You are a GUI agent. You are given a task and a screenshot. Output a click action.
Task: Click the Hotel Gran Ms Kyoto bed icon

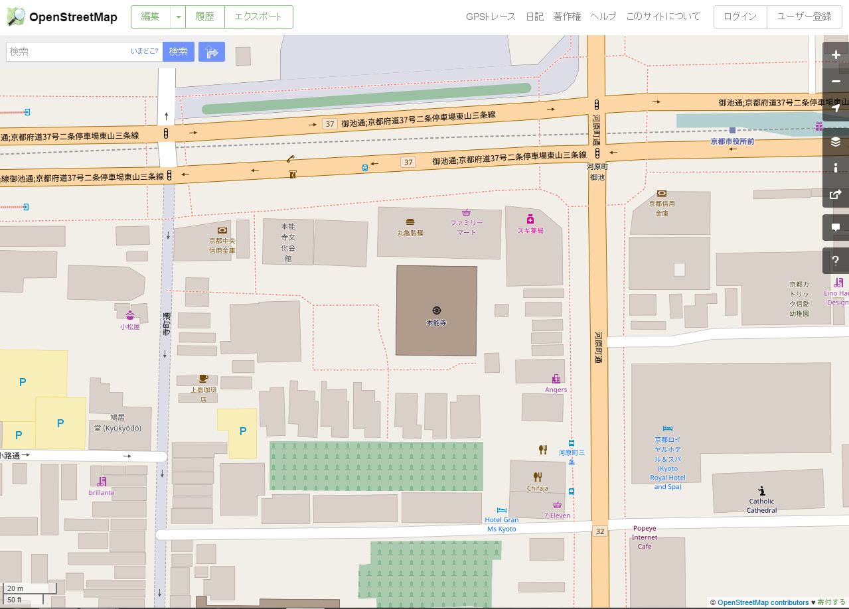coord(502,509)
